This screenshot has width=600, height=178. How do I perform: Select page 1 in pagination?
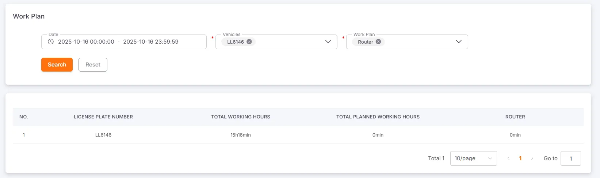520,158
